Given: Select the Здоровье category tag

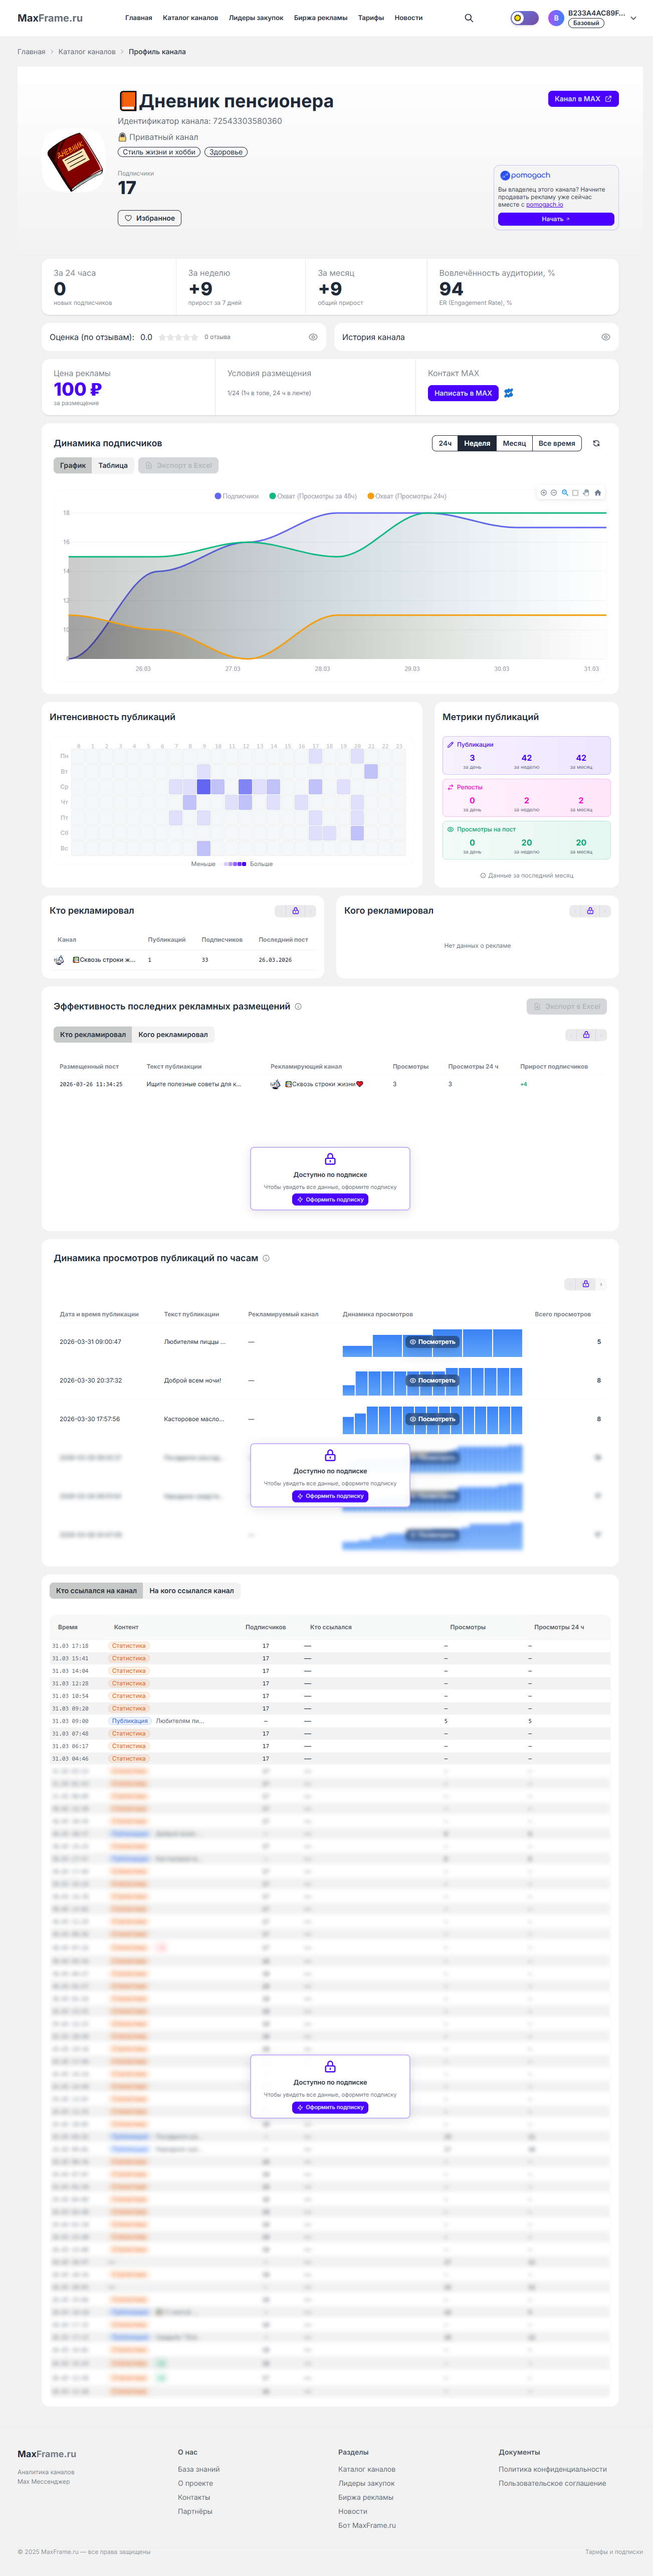Looking at the screenshot, I should tap(226, 152).
